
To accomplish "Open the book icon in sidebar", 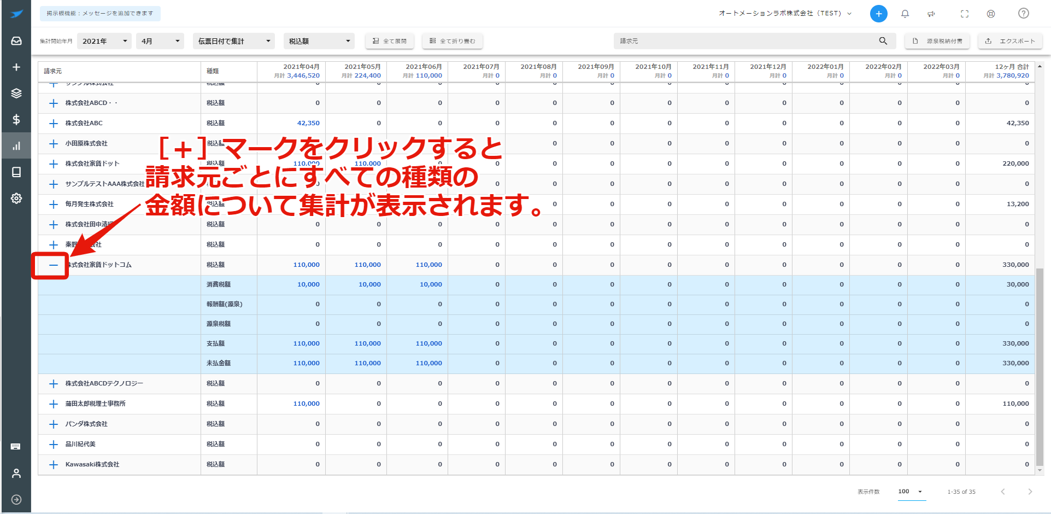I will pos(16,172).
